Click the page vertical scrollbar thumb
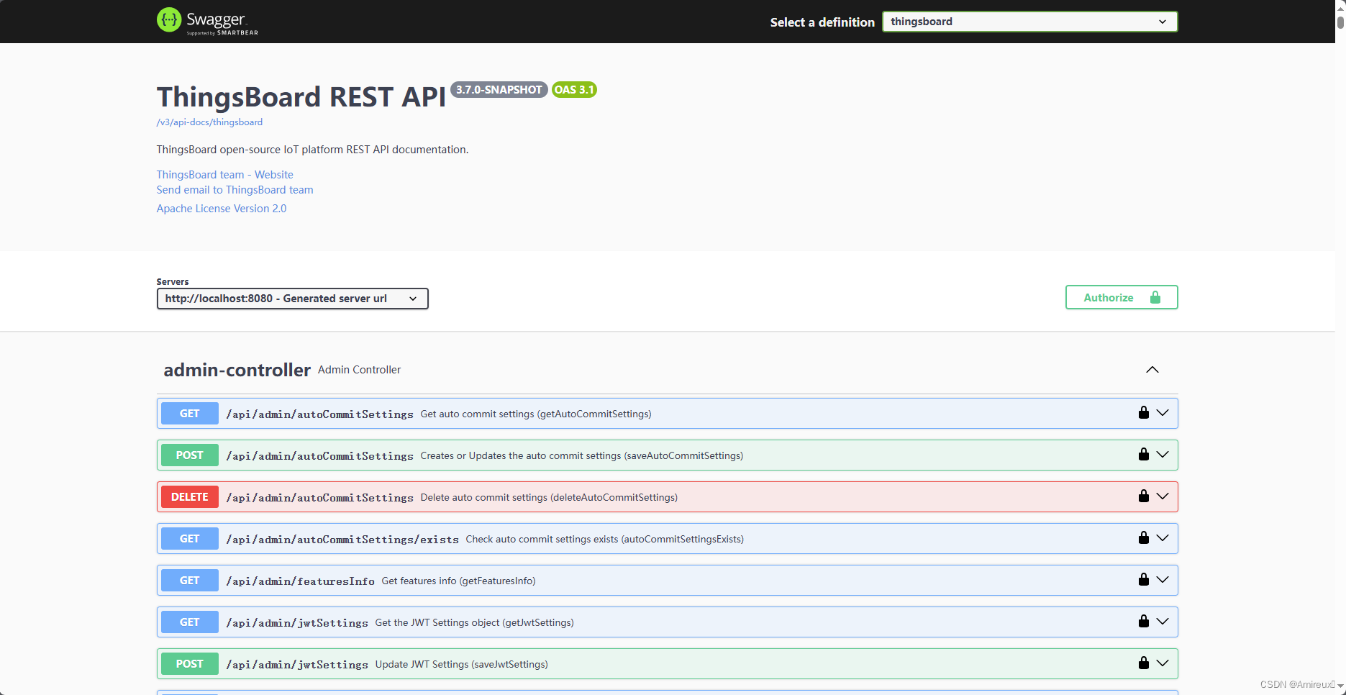The image size is (1346, 695). (x=1340, y=22)
